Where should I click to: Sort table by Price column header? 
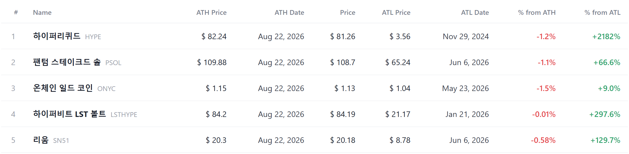[x=347, y=12]
